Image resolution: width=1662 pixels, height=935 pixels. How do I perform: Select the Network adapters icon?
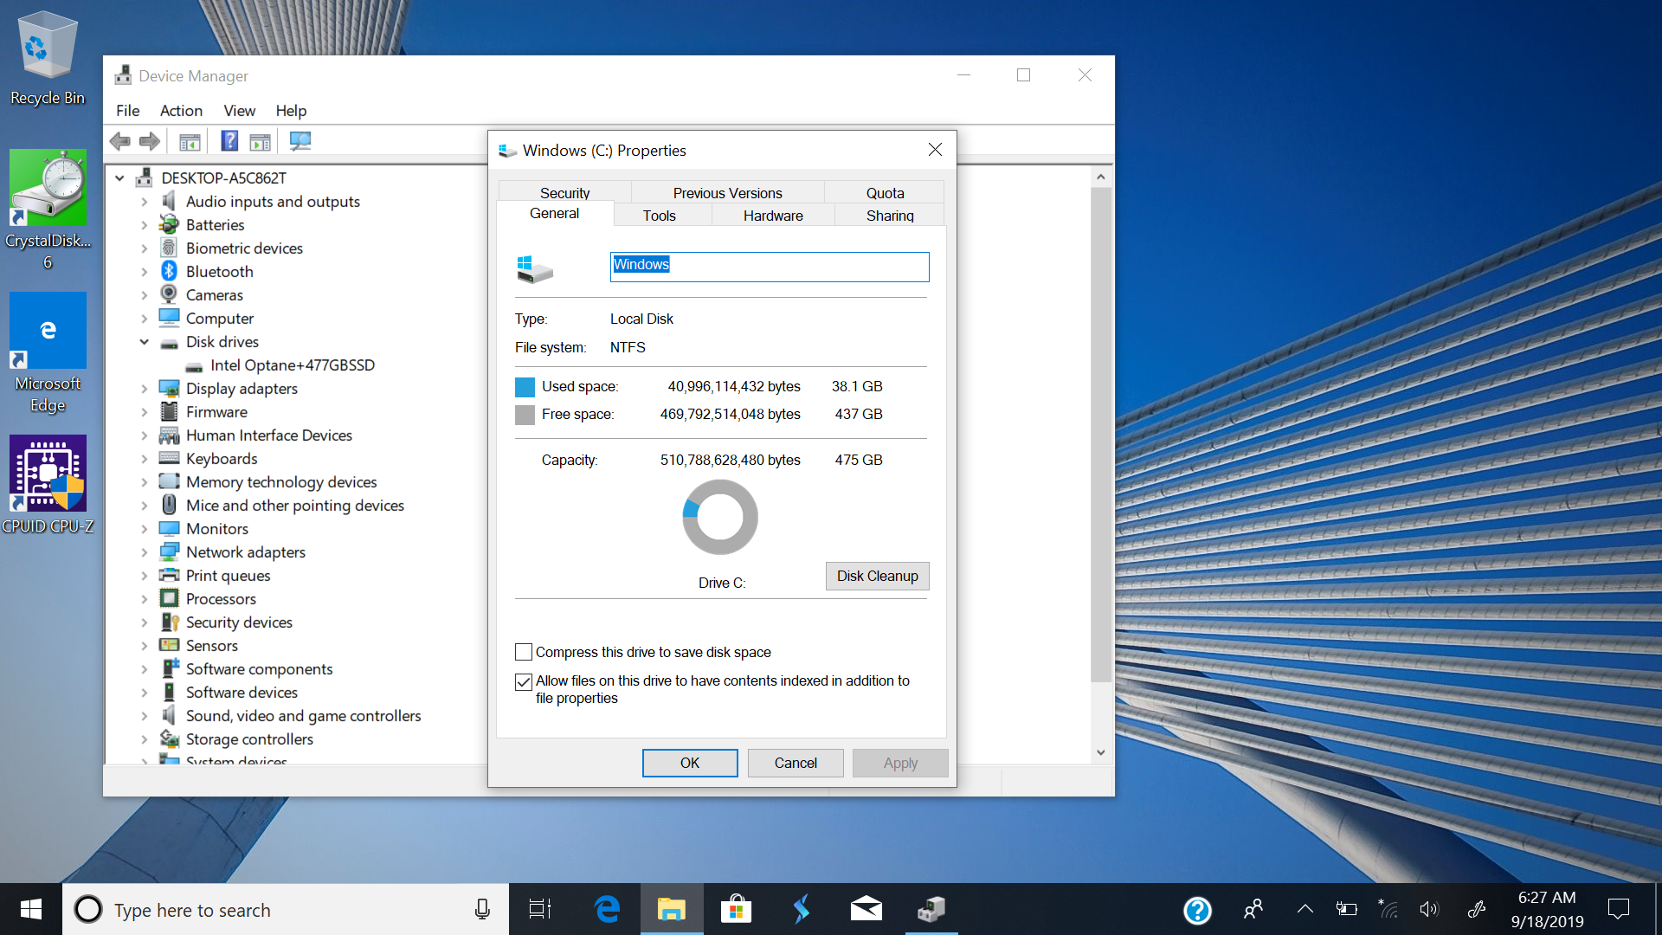tap(170, 551)
